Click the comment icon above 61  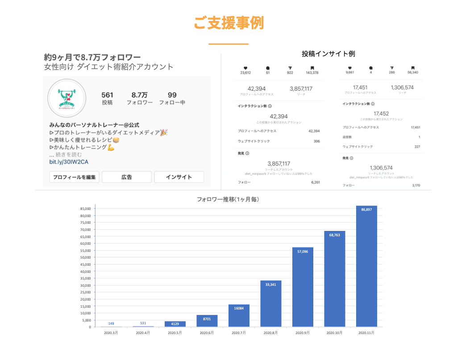coord(268,68)
